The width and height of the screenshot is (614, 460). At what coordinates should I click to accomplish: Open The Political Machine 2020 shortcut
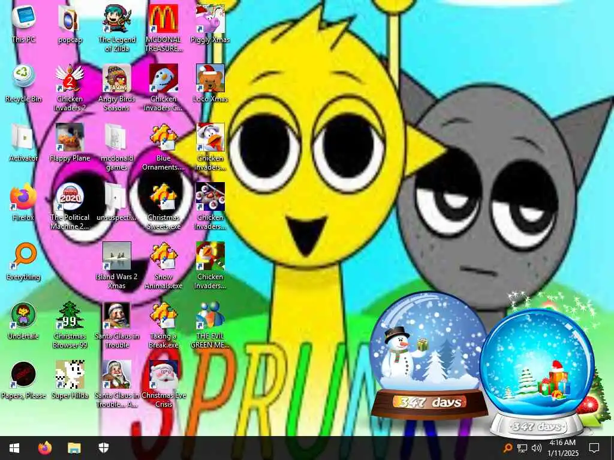tap(70, 206)
